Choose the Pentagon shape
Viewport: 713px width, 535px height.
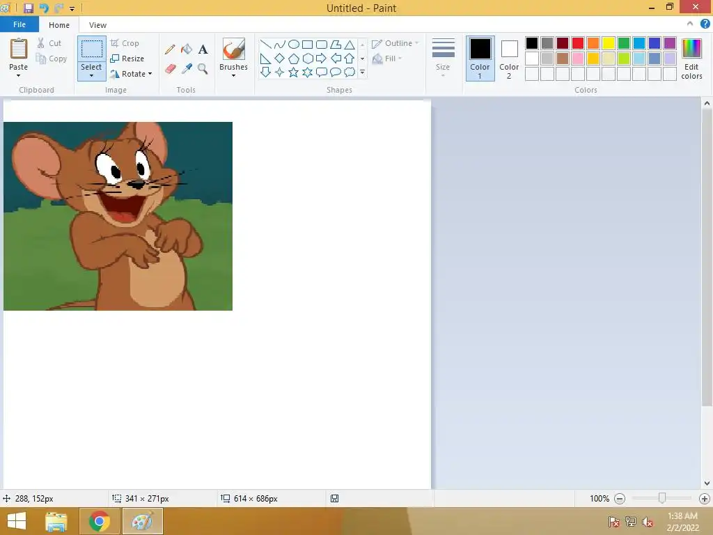(294, 59)
